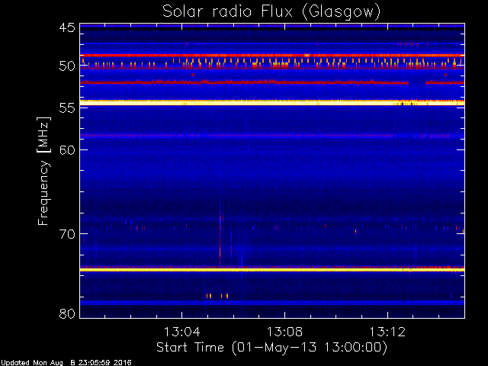Click the title 'Solar radio Flux (Glasgow)'
Viewport: 488px width, 366px height.
pos(271,12)
